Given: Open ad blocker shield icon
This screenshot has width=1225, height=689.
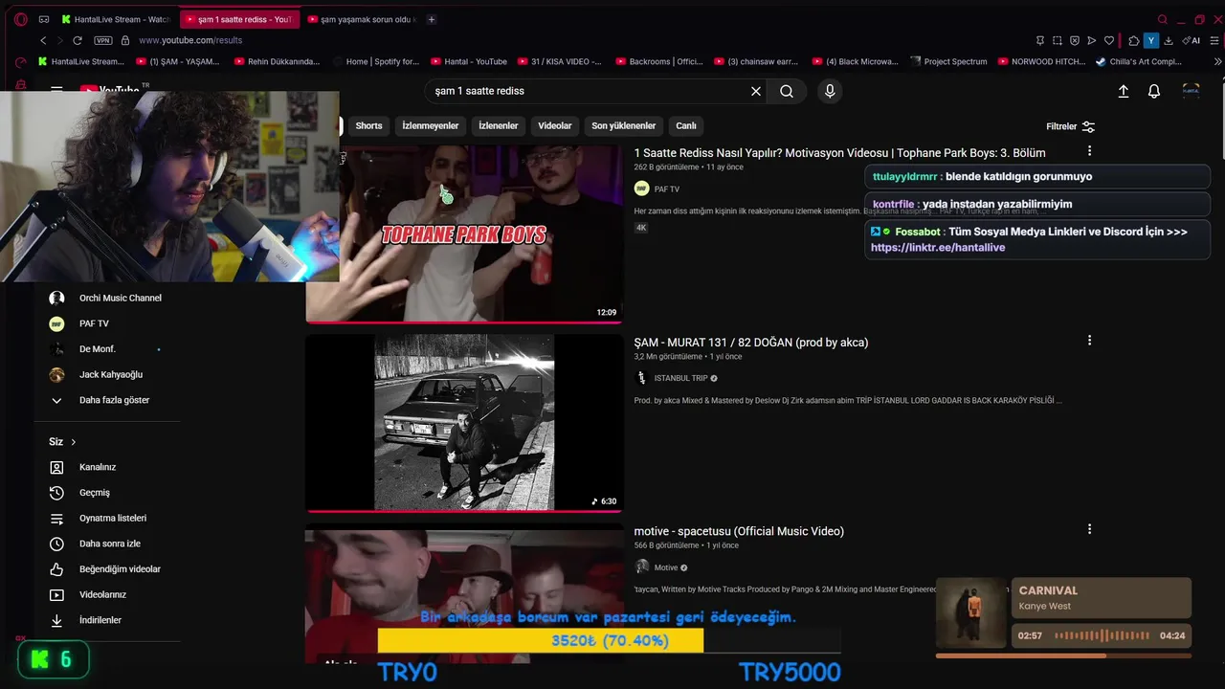Looking at the screenshot, I should 1075,40.
